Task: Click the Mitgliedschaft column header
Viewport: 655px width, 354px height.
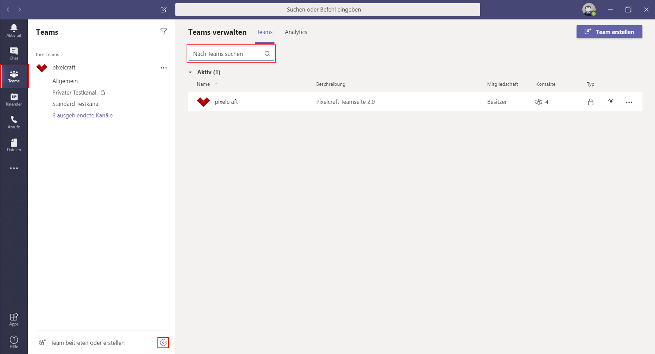Action: [x=502, y=84]
